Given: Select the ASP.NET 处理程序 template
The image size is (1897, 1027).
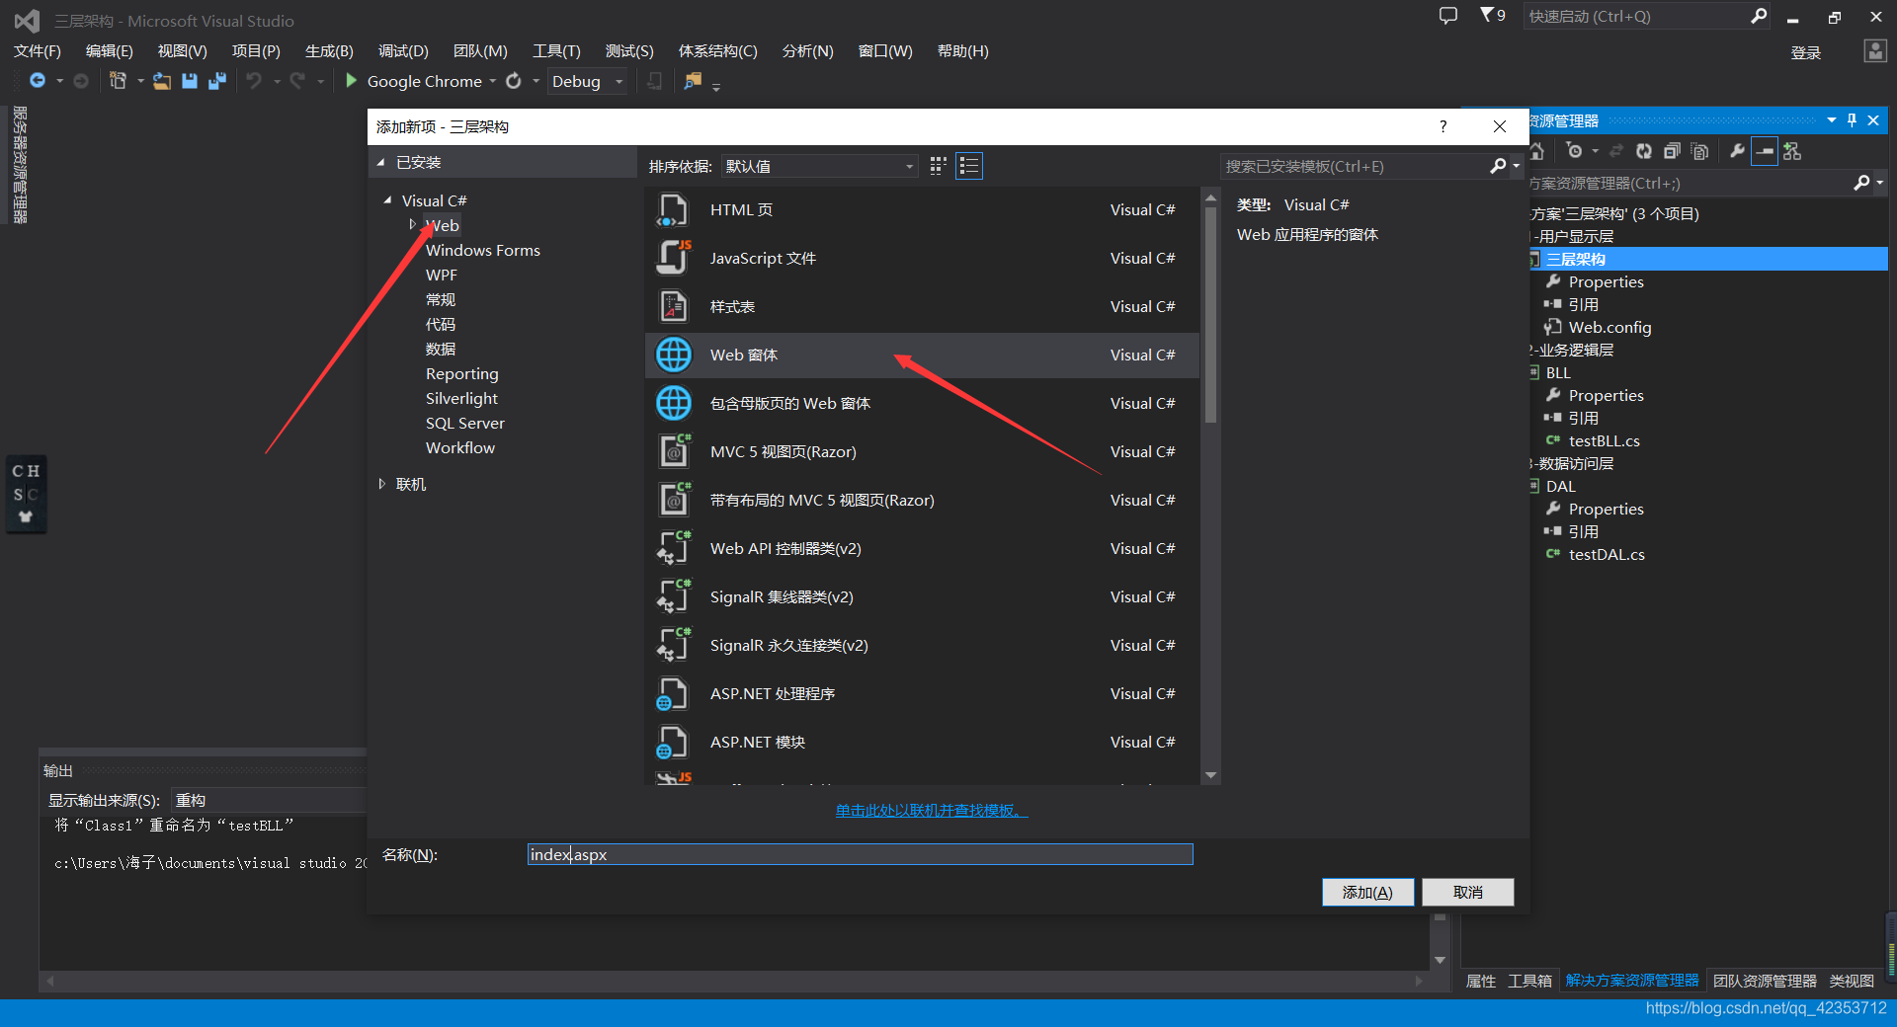Looking at the screenshot, I should click(922, 693).
